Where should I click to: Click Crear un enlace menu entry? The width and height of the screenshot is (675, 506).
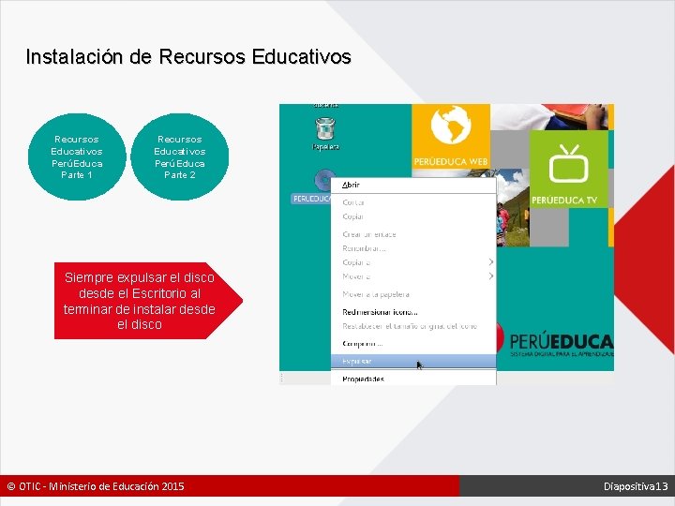click(x=413, y=234)
